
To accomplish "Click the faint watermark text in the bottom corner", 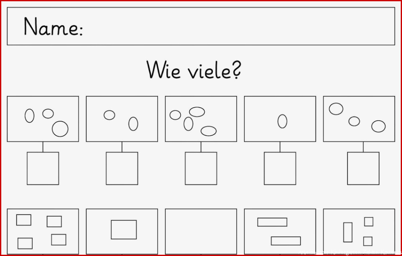I will 350,252.
